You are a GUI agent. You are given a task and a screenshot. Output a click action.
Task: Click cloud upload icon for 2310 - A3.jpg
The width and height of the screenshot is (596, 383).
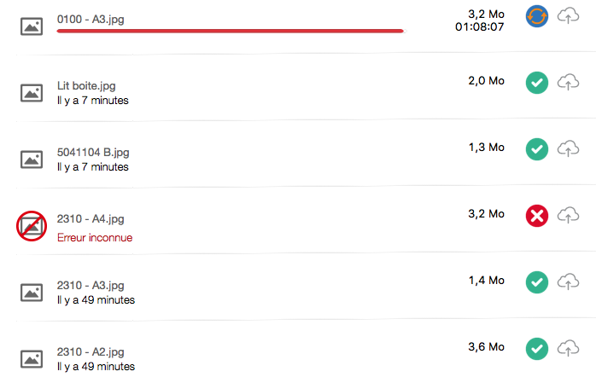tap(568, 281)
